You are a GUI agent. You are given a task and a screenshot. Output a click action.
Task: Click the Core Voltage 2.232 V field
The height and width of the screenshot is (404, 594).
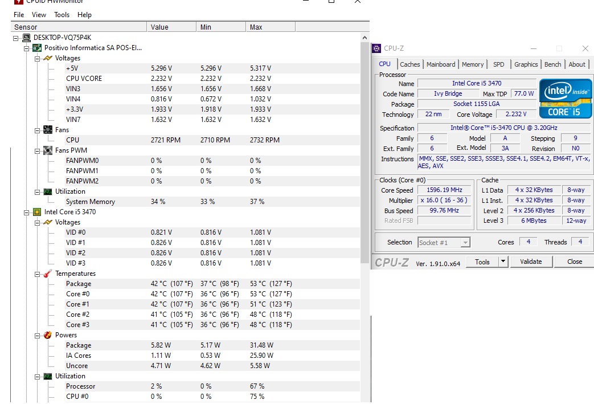point(516,114)
